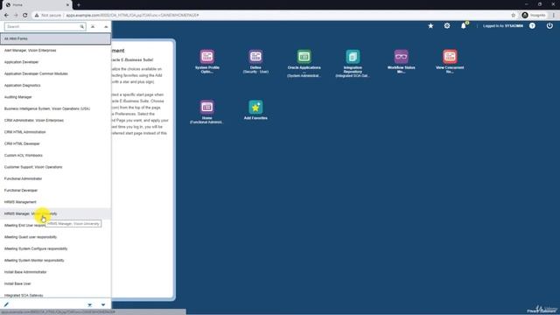Open the CRM HTML Administration responsibility

click(55, 132)
